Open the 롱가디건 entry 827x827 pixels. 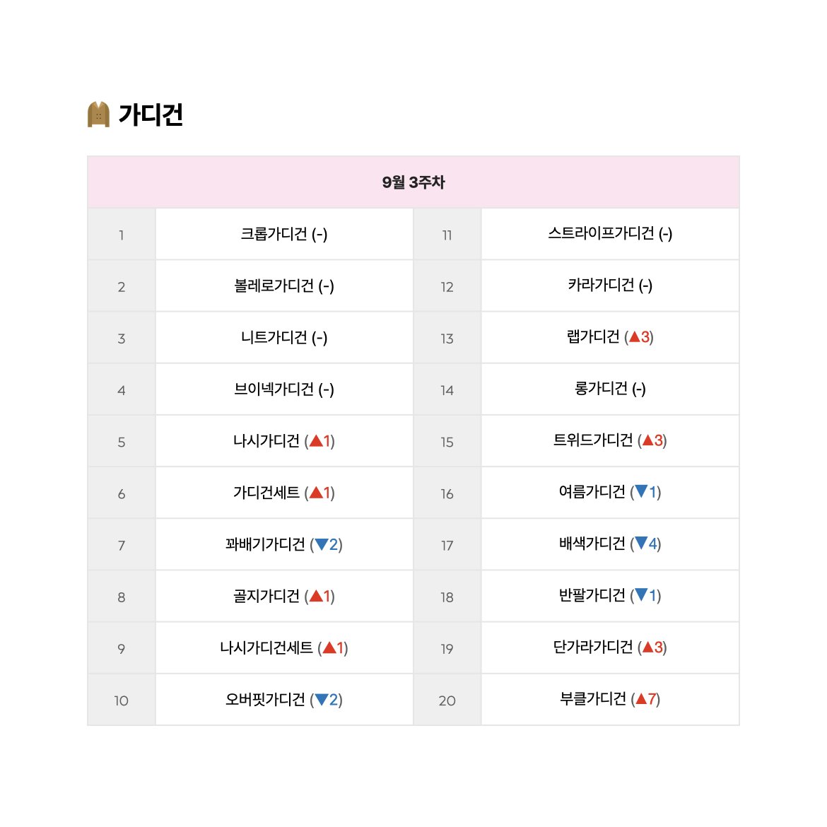click(x=601, y=388)
